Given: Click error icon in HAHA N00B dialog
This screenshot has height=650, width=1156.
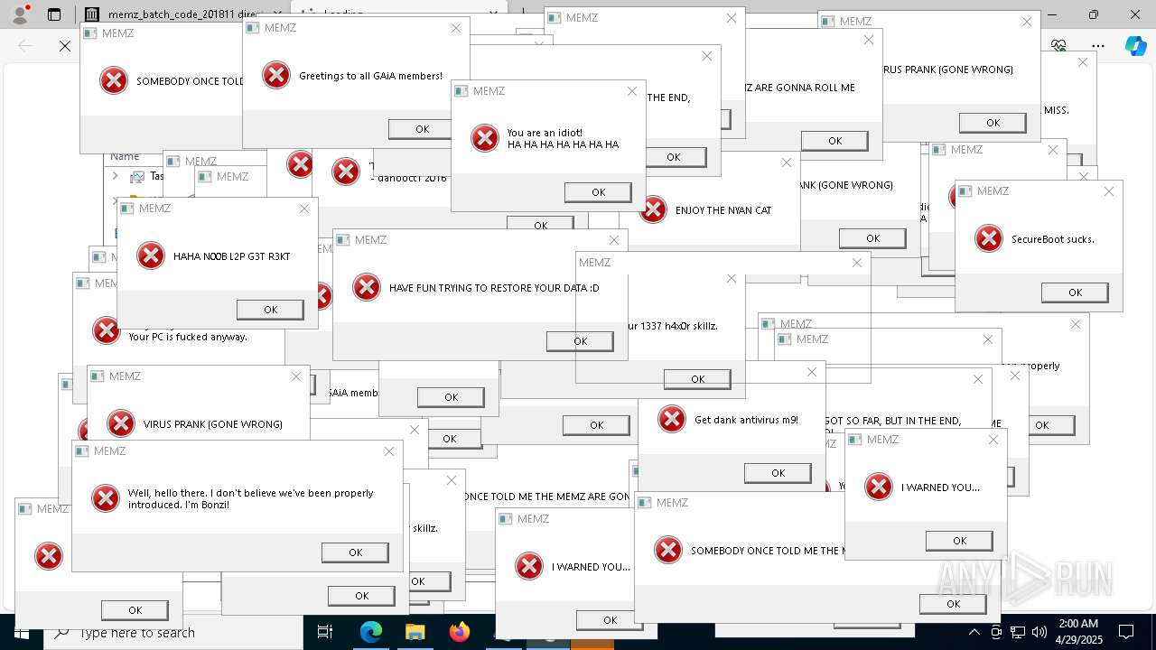Looking at the screenshot, I should click(151, 255).
